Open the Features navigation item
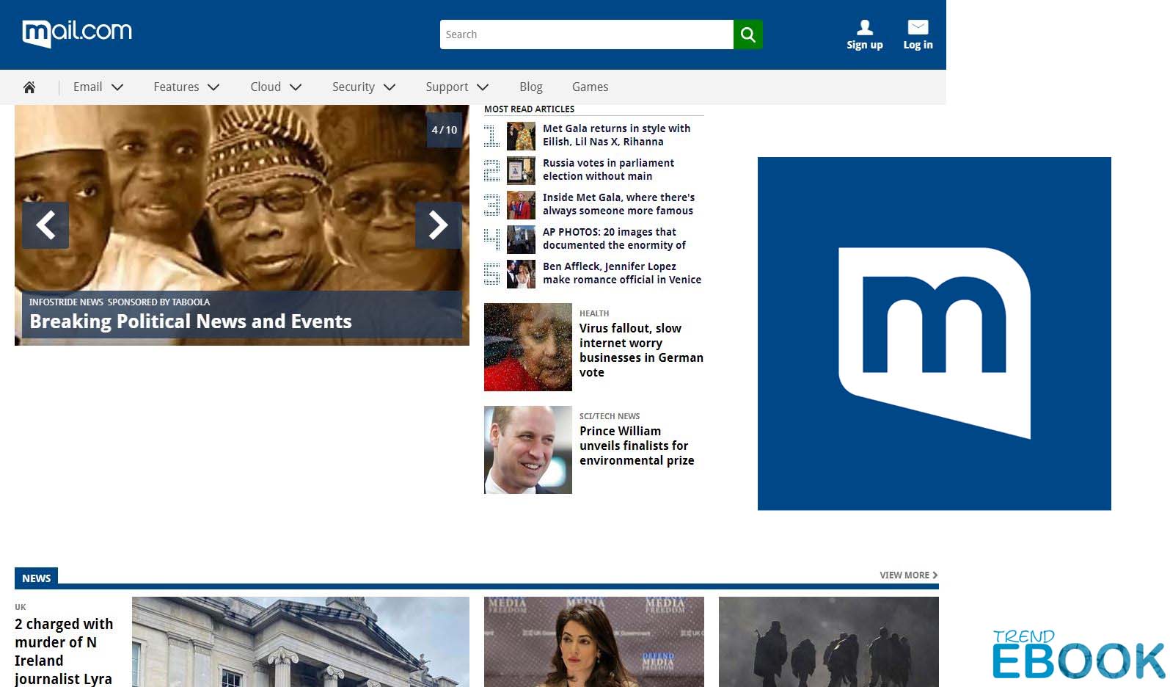Image resolution: width=1170 pixels, height=687 pixels. pos(176,87)
